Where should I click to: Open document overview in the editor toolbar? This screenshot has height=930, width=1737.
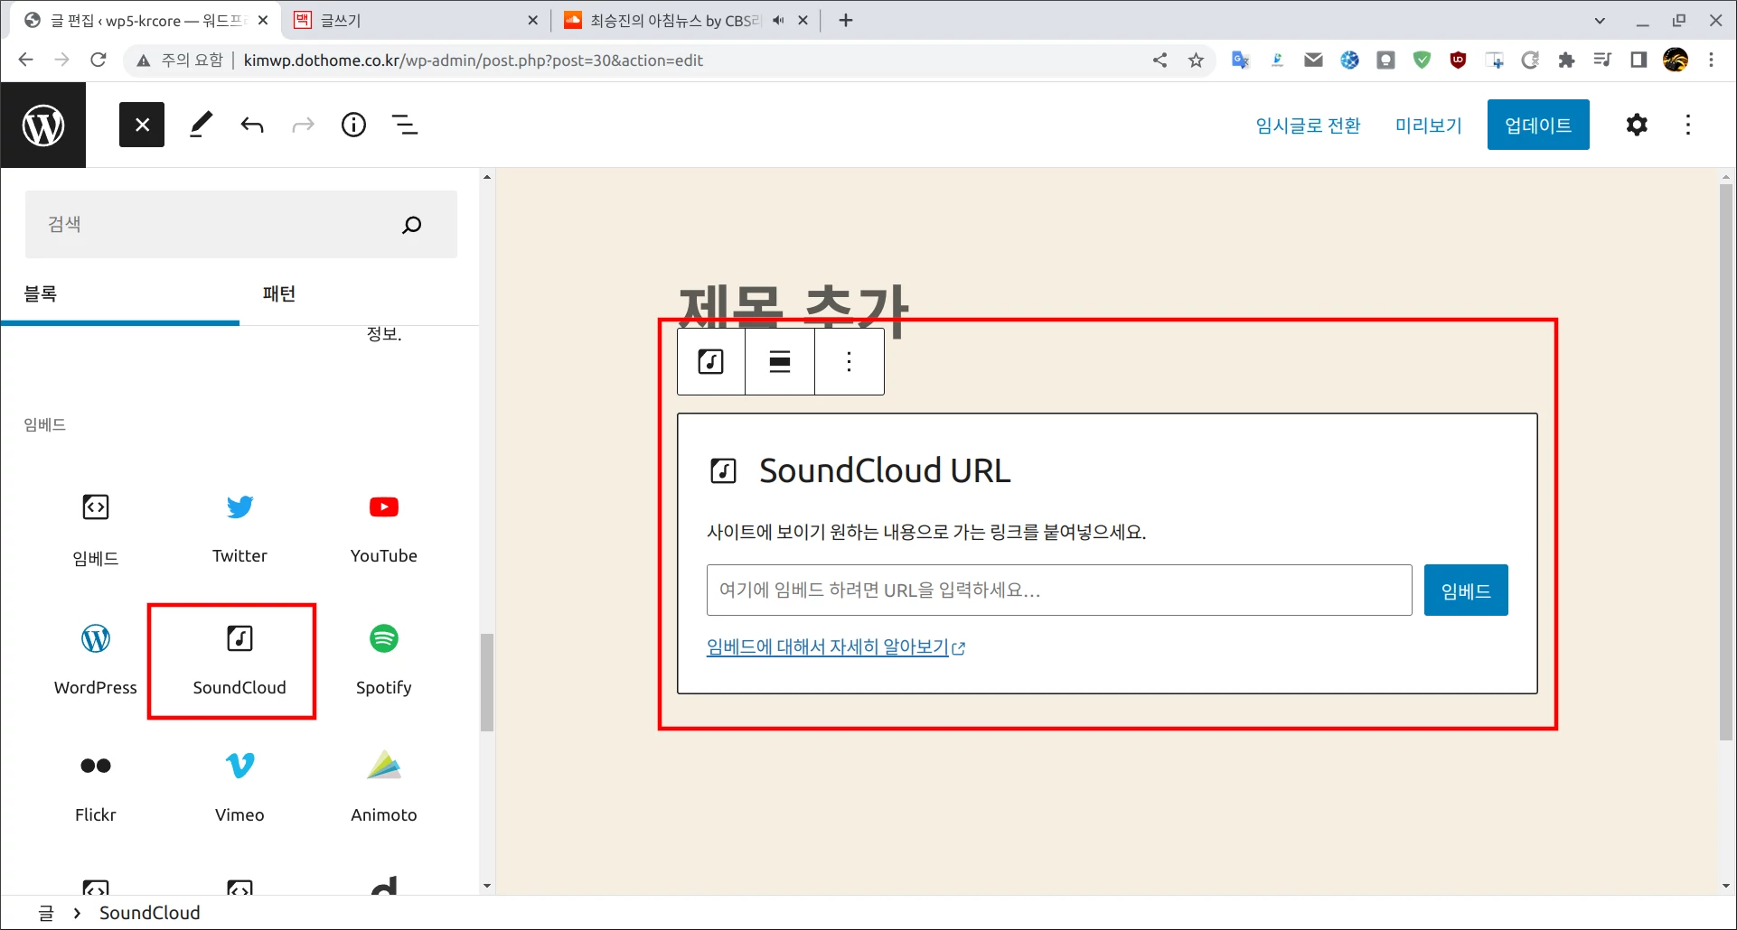[405, 125]
